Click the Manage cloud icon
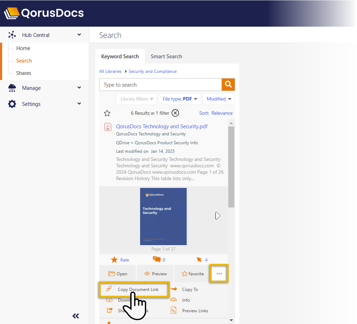 click(x=12, y=88)
